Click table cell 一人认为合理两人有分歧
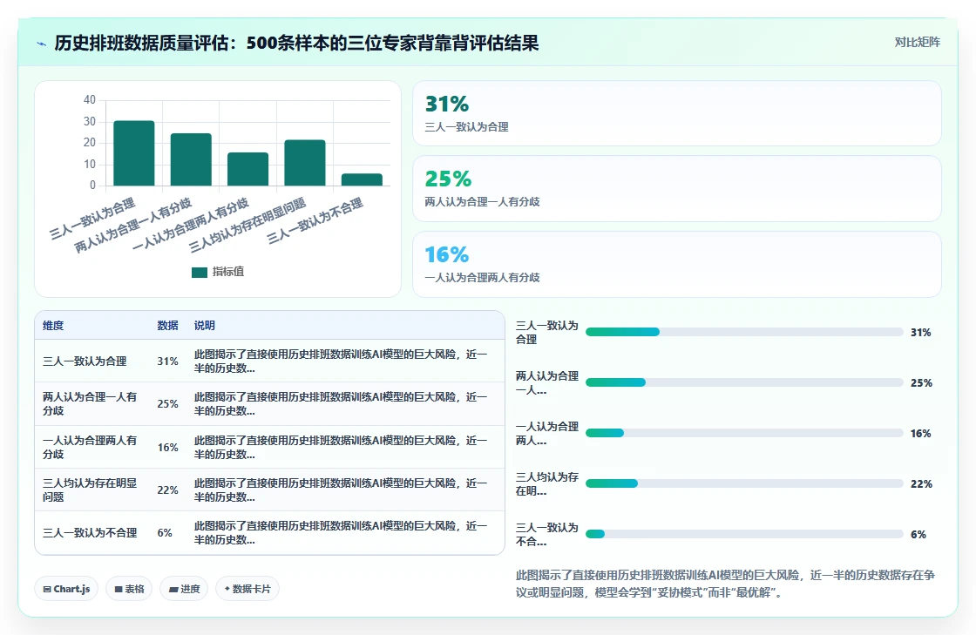The width and height of the screenshot is (976, 635). coord(90,447)
